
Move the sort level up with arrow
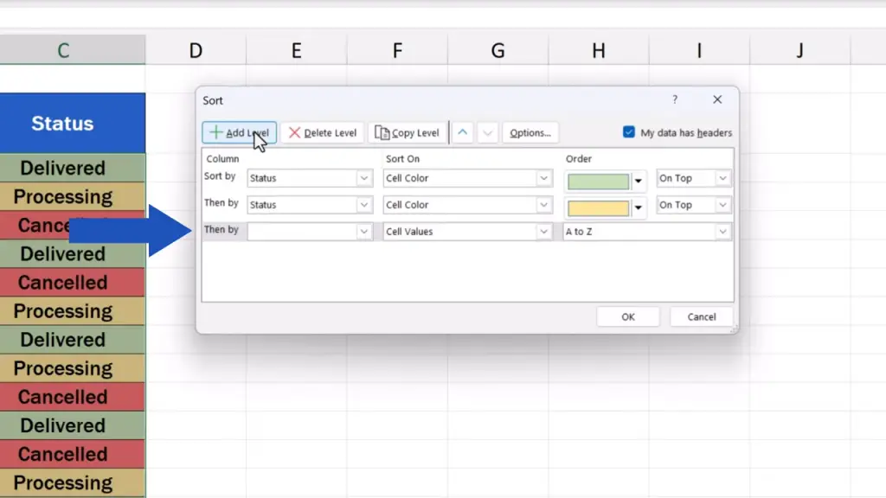pyautogui.click(x=463, y=133)
